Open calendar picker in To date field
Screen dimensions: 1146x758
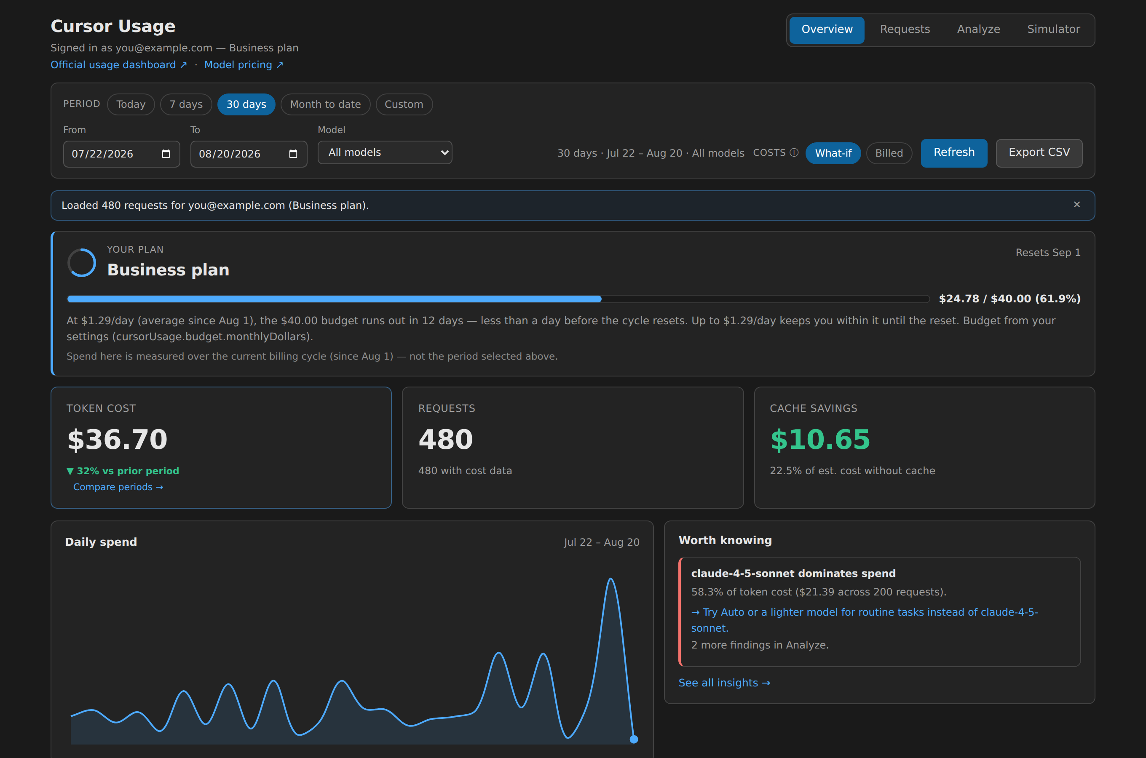click(293, 154)
